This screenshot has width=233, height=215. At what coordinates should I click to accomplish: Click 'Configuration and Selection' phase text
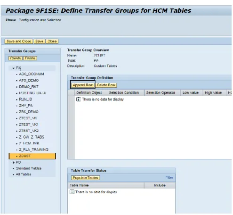[40, 20]
